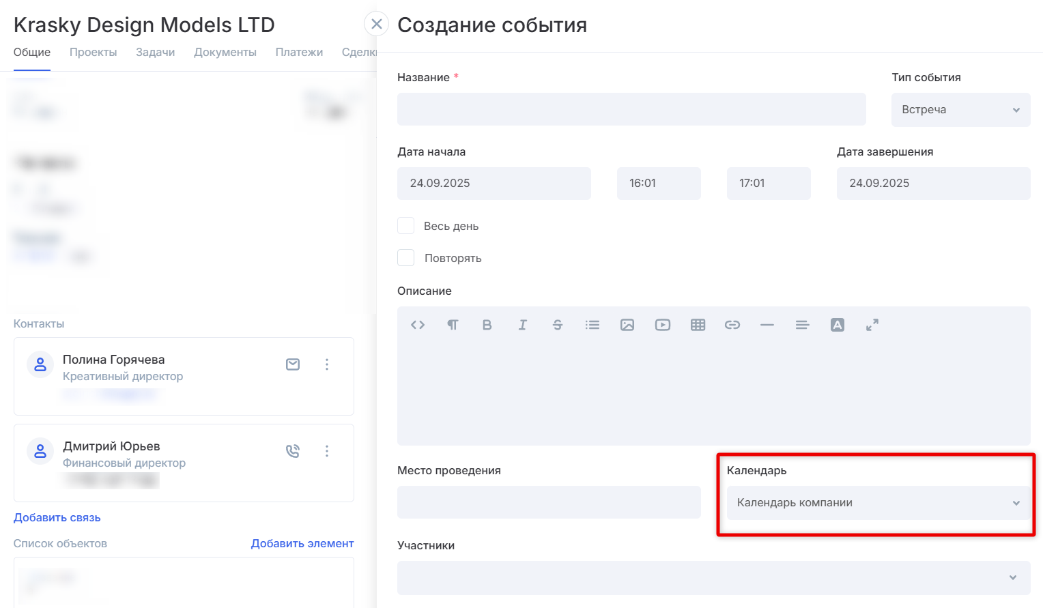1043x608 pixels.
Task: Check the Повторять checkbox
Action: pos(406,258)
